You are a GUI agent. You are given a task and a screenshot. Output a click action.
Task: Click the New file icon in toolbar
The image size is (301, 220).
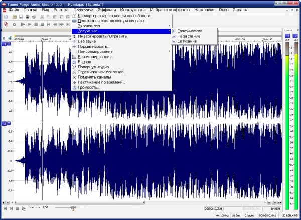pyautogui.click(x=6, y=17)
